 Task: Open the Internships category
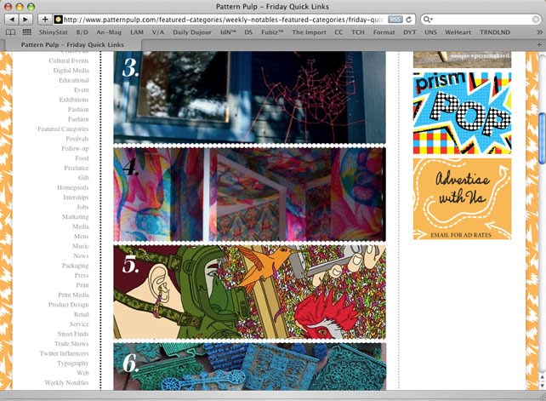[76, 198]
